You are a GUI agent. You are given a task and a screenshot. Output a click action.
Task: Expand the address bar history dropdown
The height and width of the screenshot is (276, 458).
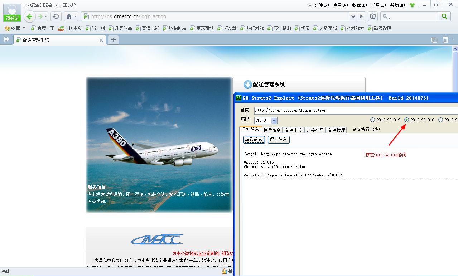(x=353, y=16)
